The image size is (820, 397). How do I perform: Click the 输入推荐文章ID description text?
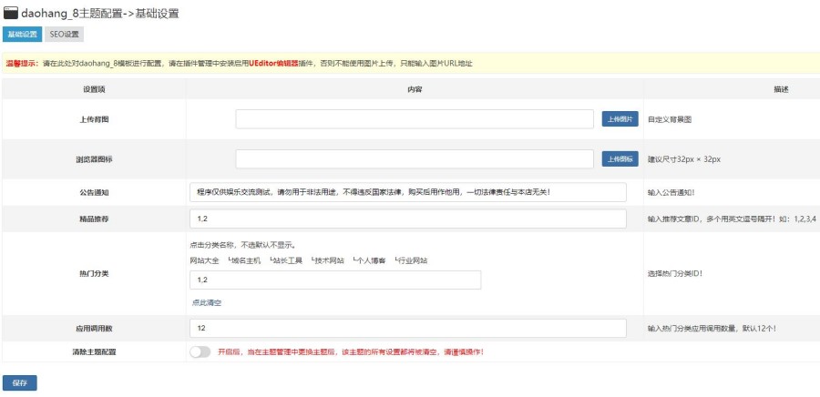click(x=733, y=219)
